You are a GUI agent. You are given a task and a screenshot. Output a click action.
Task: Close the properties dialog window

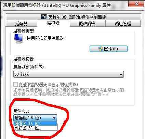pos(136,4)
